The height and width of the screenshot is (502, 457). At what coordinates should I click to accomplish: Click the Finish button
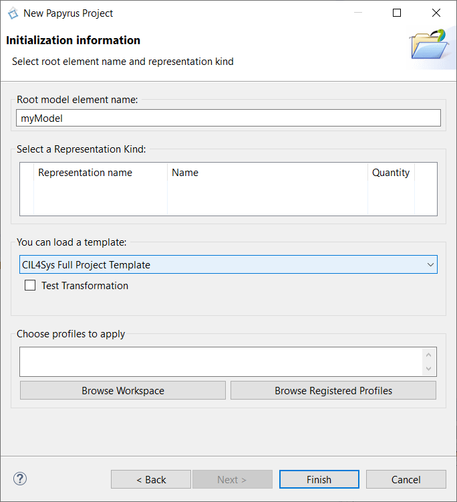pyautogui.click(x=319, y=479)
